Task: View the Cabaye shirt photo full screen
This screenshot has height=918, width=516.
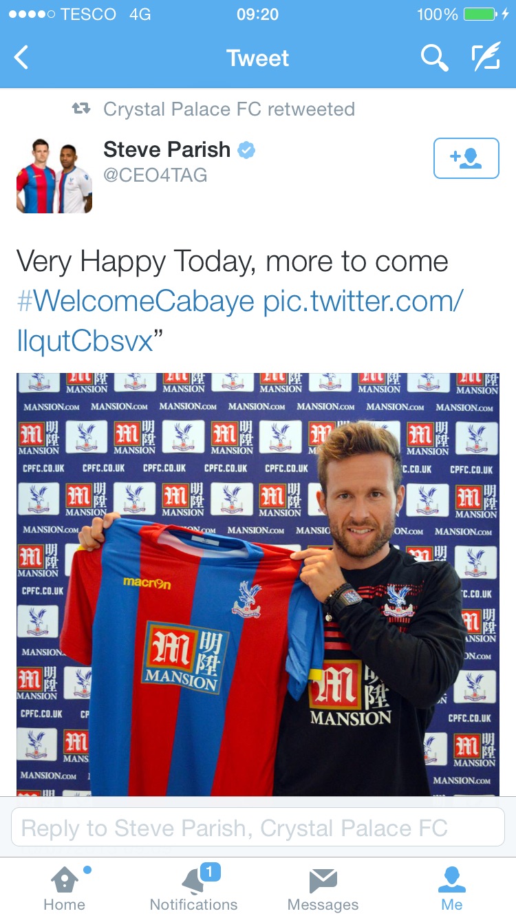Action: coord(258,584)
